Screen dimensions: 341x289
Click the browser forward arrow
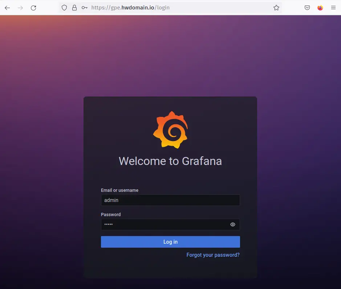click(20, 8)
